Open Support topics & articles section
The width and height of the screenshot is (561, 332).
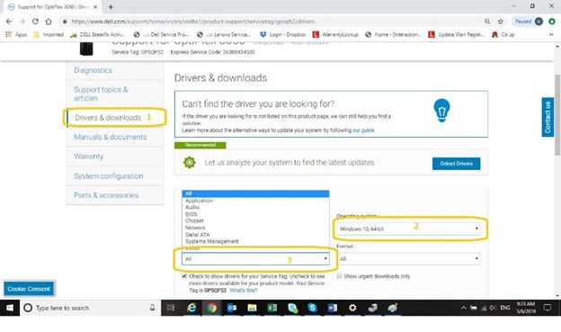pos(101,94)
